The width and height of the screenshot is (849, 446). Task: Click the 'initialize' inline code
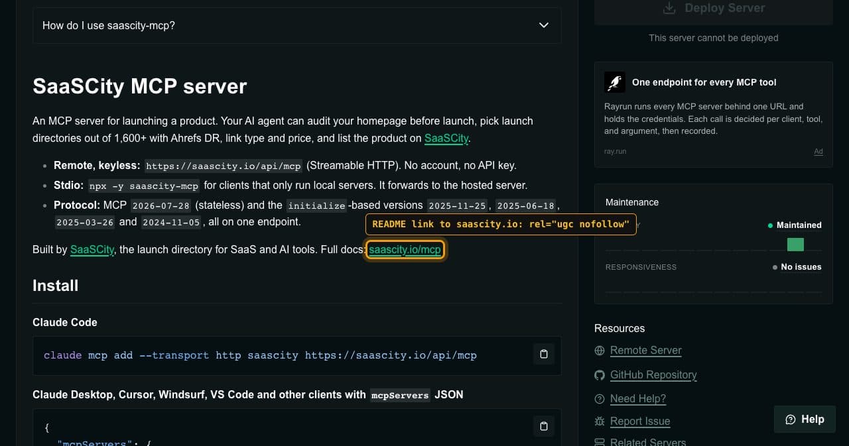click(x=316, y=205)
